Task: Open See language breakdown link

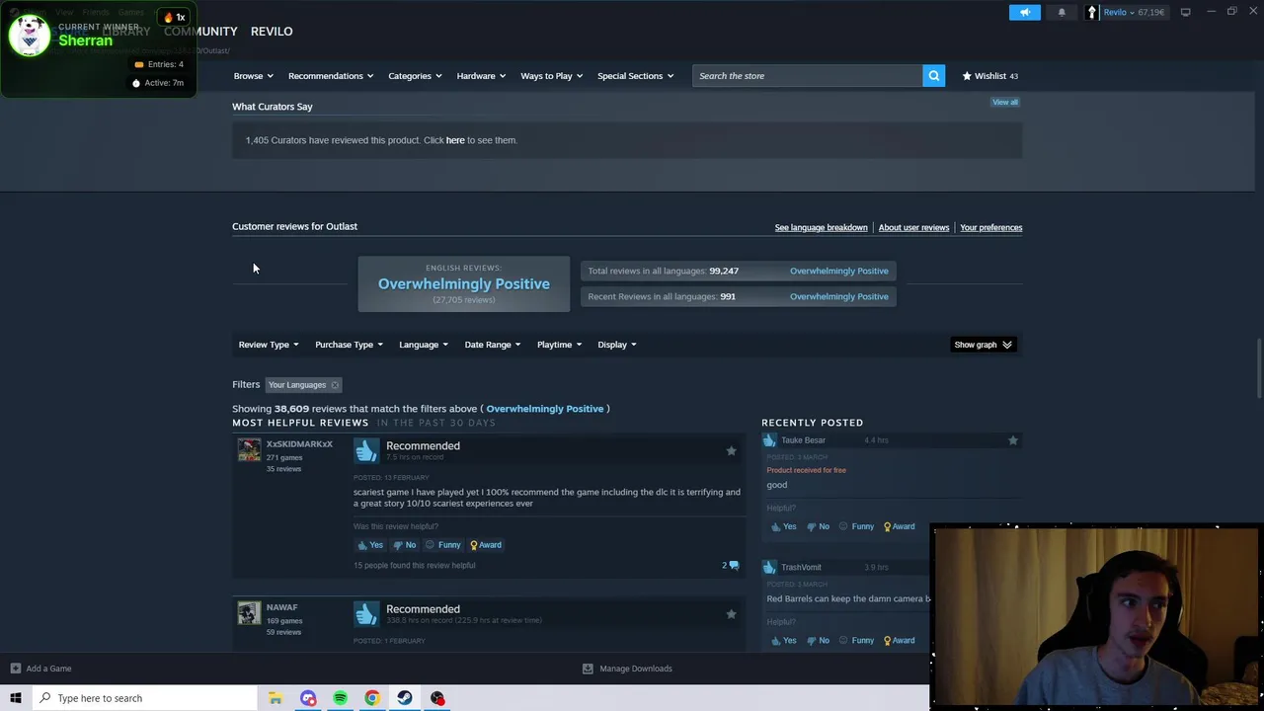Action: (x=821, y=227)
